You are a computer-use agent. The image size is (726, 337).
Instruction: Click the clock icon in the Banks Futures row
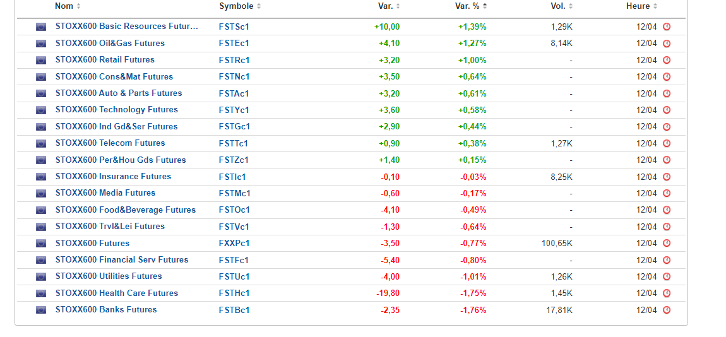tap(667, 310)
